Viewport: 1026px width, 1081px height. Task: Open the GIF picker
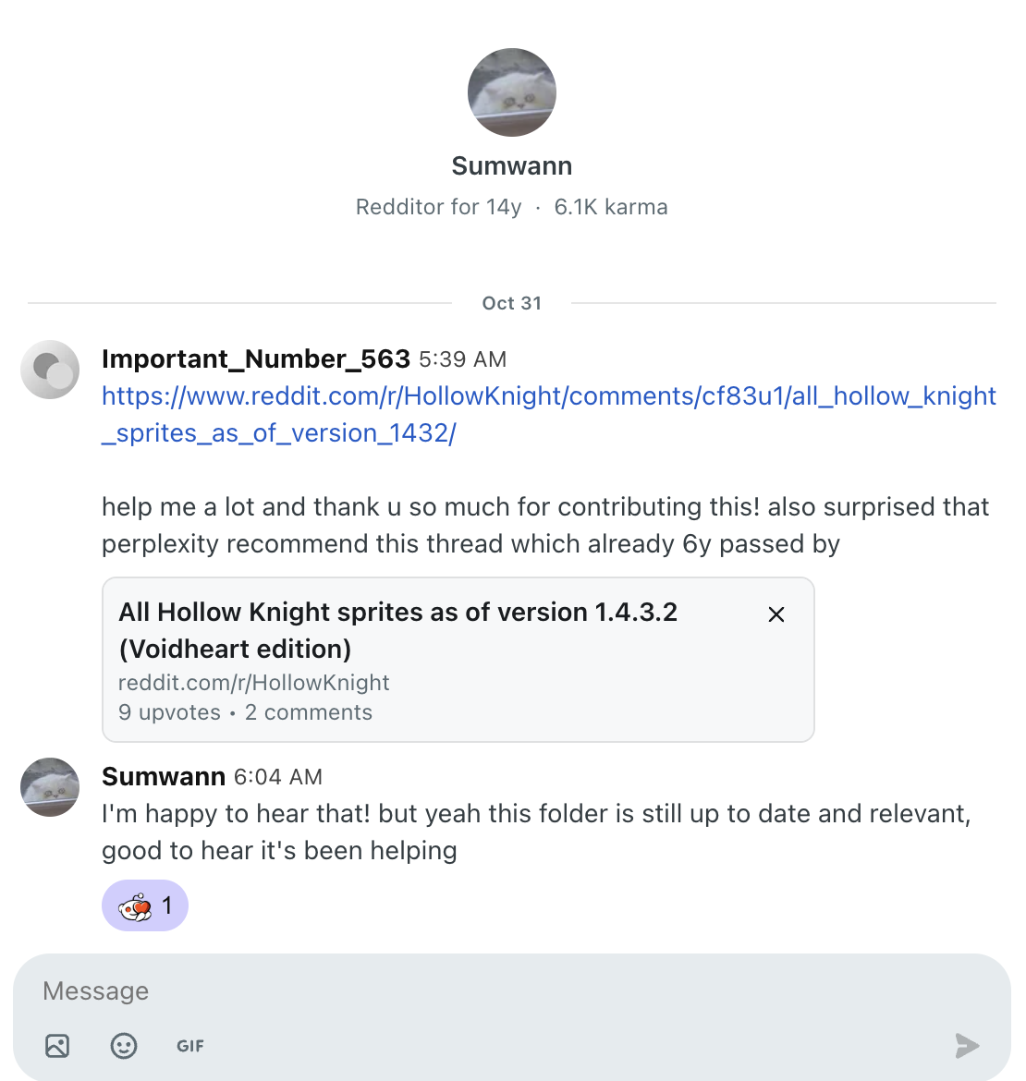point(189,1046)
